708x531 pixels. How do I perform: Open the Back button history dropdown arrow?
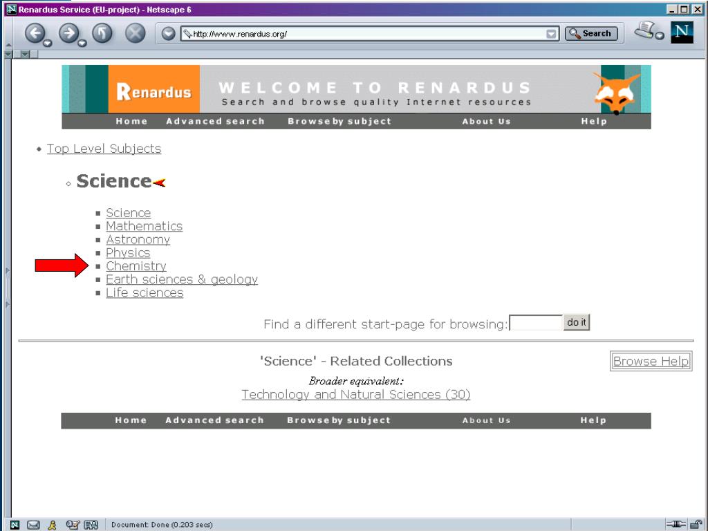coord(48,44)
